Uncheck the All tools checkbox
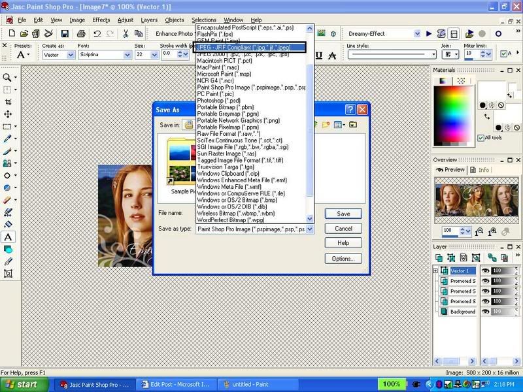This screenshot has height=392, width=523. click(x=481, y=138)
